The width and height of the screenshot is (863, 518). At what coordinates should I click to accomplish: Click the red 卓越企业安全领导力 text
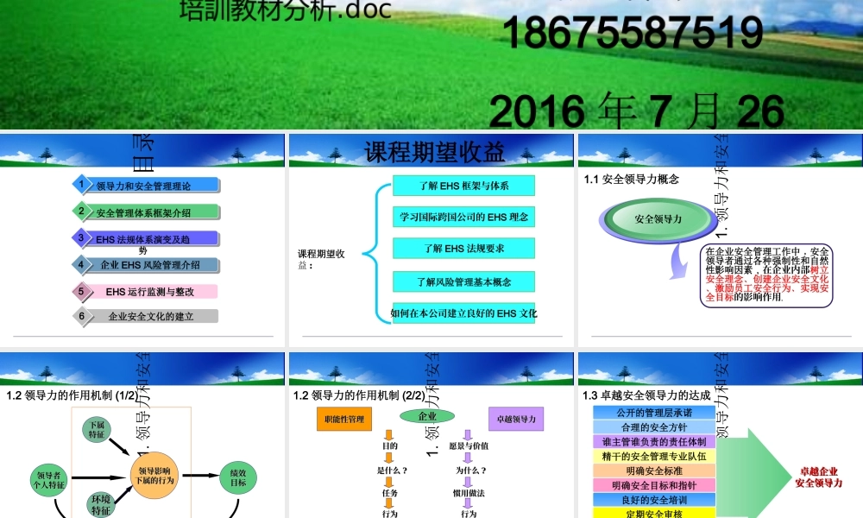(x=818, y=477)
